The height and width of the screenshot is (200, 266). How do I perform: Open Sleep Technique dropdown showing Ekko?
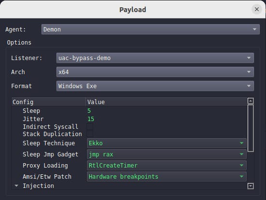point(167,143)
